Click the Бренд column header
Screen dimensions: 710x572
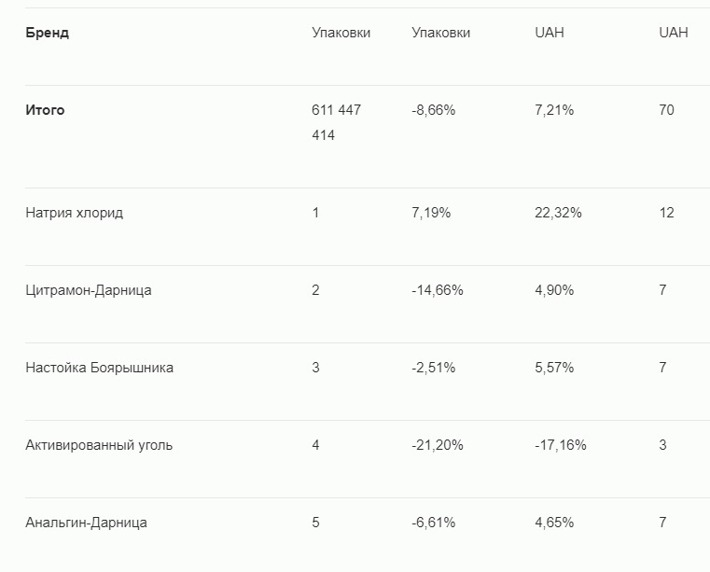(x=48, y=33)
